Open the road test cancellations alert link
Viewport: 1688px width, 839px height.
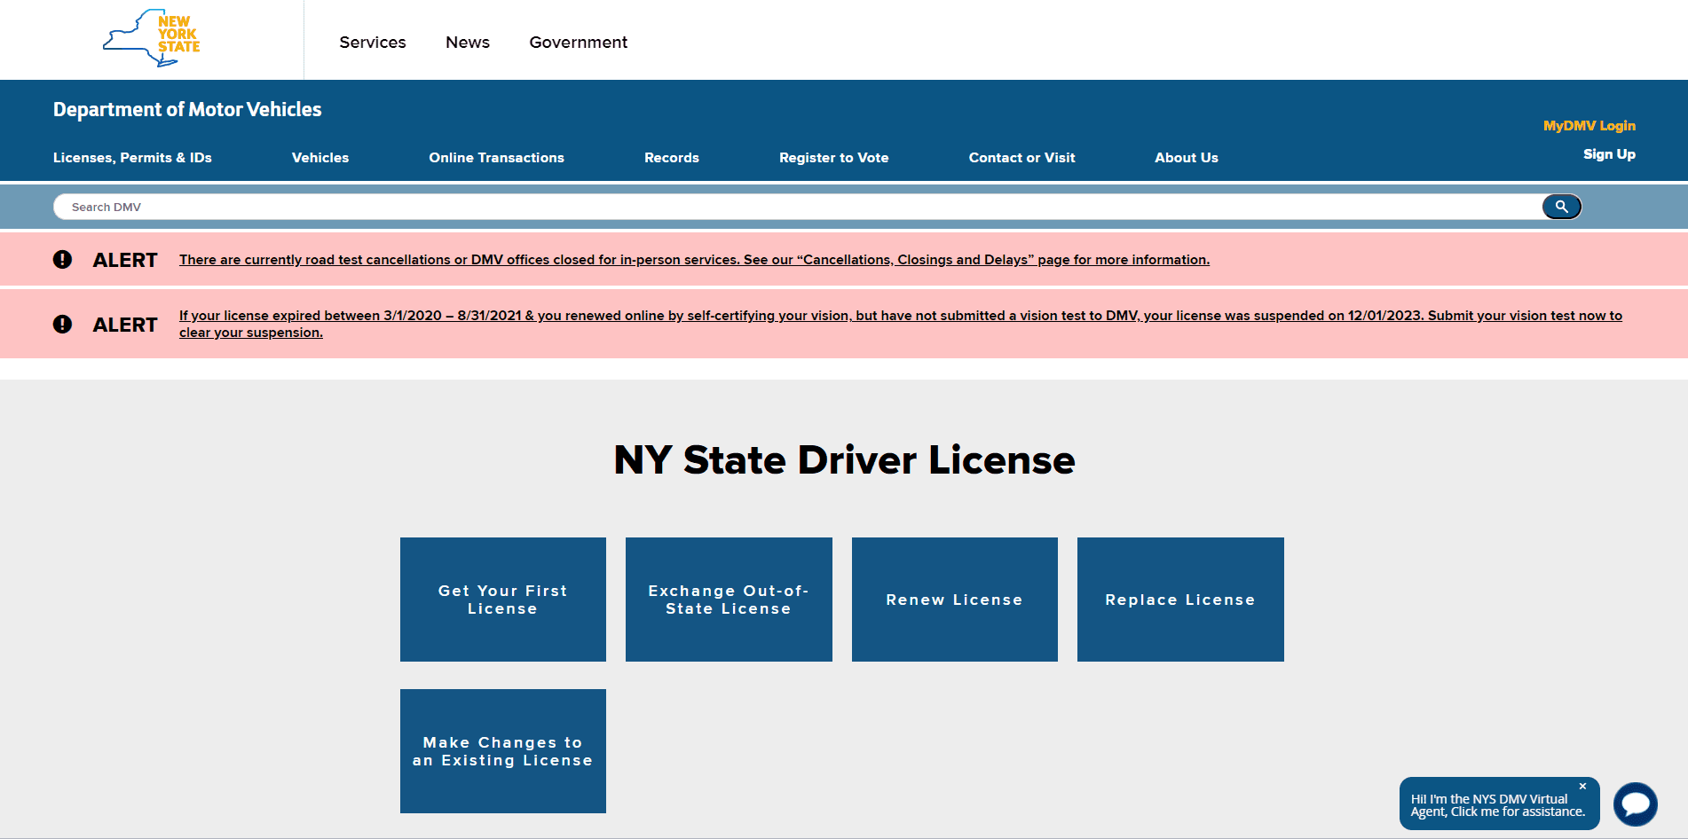click(x=694, y=259)
